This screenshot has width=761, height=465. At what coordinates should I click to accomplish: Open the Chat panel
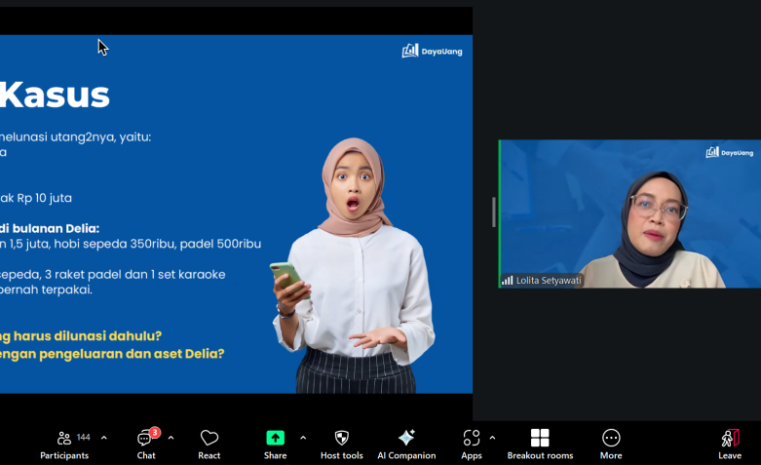point(146,444)
